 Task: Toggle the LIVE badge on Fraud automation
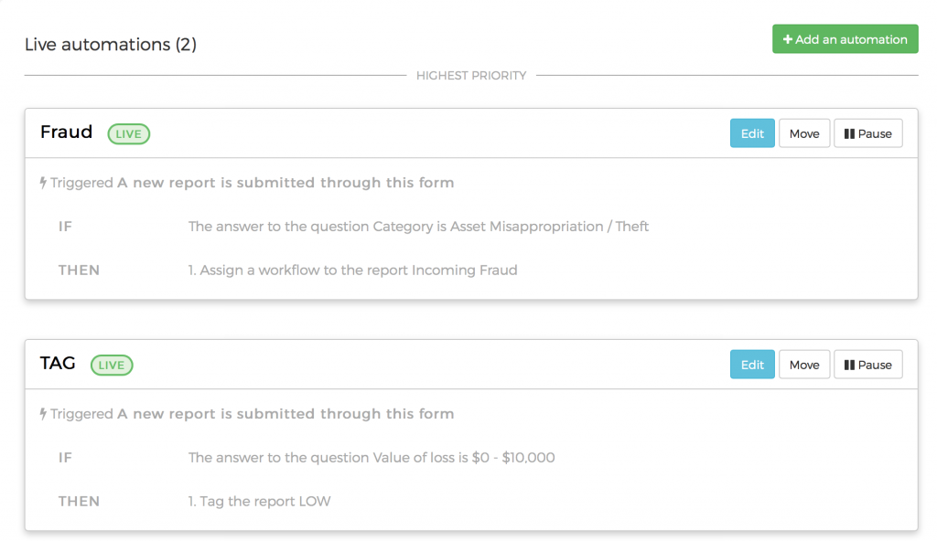(x=128, y=133)
